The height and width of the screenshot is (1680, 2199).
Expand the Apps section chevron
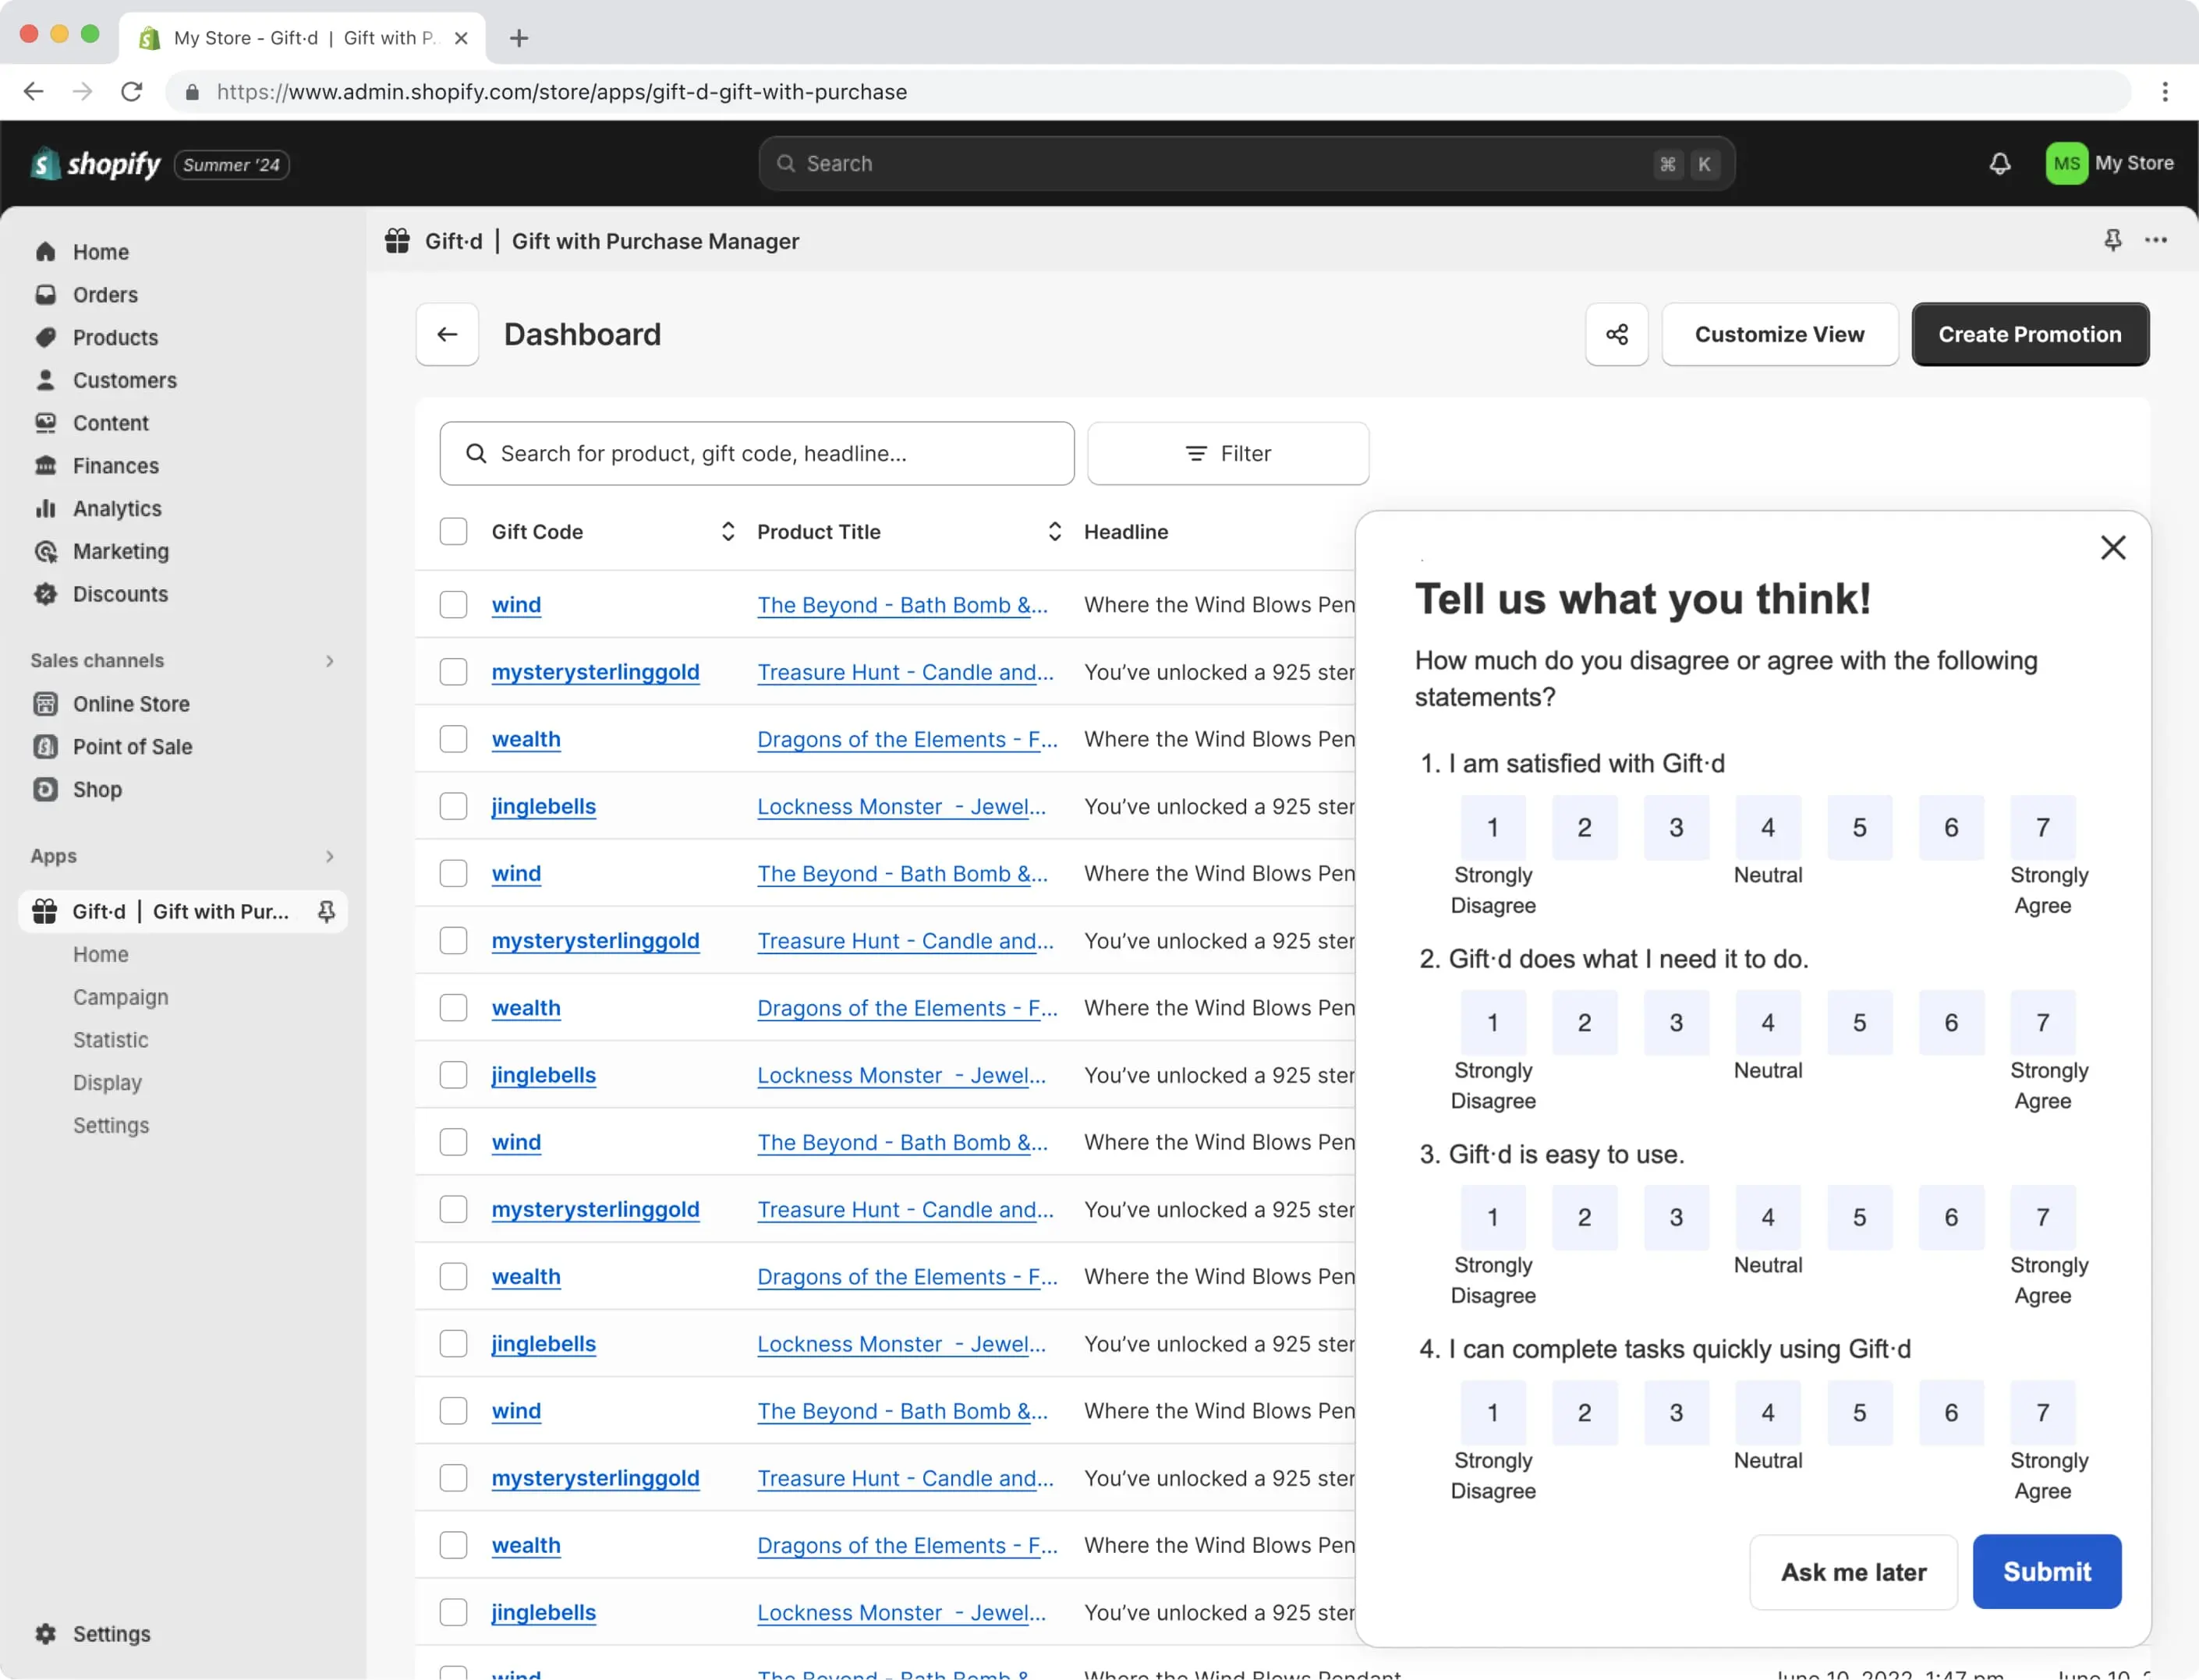coord(329,857)
